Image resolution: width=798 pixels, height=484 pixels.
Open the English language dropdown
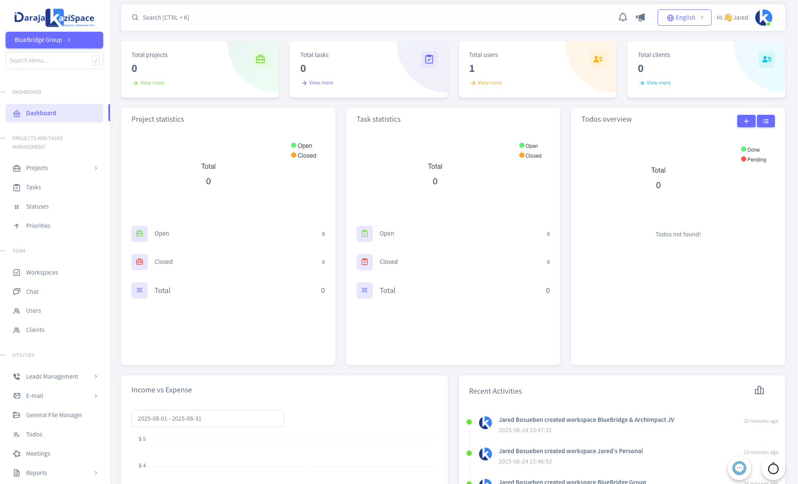(684, 18)
